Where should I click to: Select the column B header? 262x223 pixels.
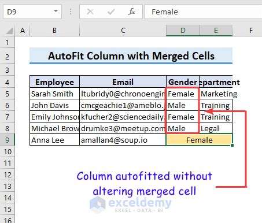(54, 31)
